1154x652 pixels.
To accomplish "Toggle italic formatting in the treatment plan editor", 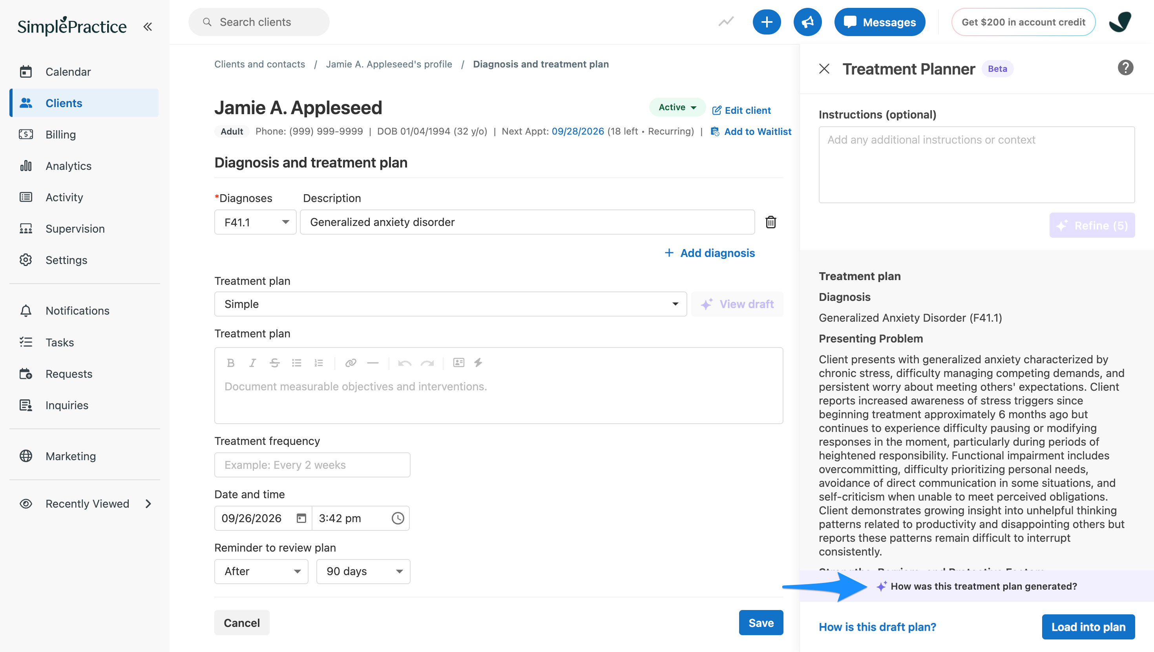I will [252, 363].
